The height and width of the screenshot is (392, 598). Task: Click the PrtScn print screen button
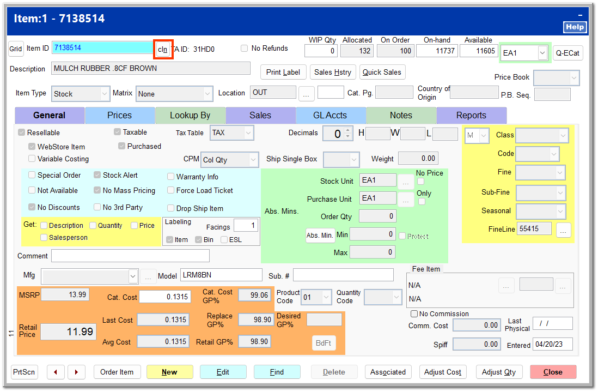[25, 372]
